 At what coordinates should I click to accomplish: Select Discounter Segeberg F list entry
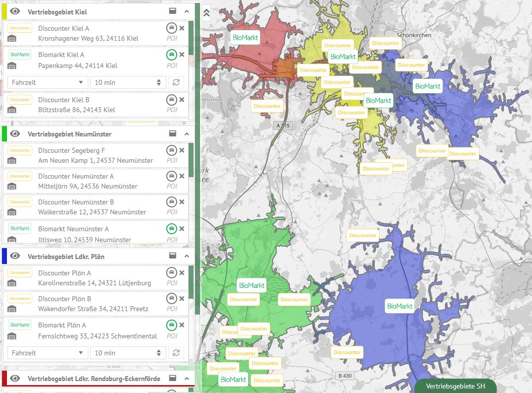point(95,155)
